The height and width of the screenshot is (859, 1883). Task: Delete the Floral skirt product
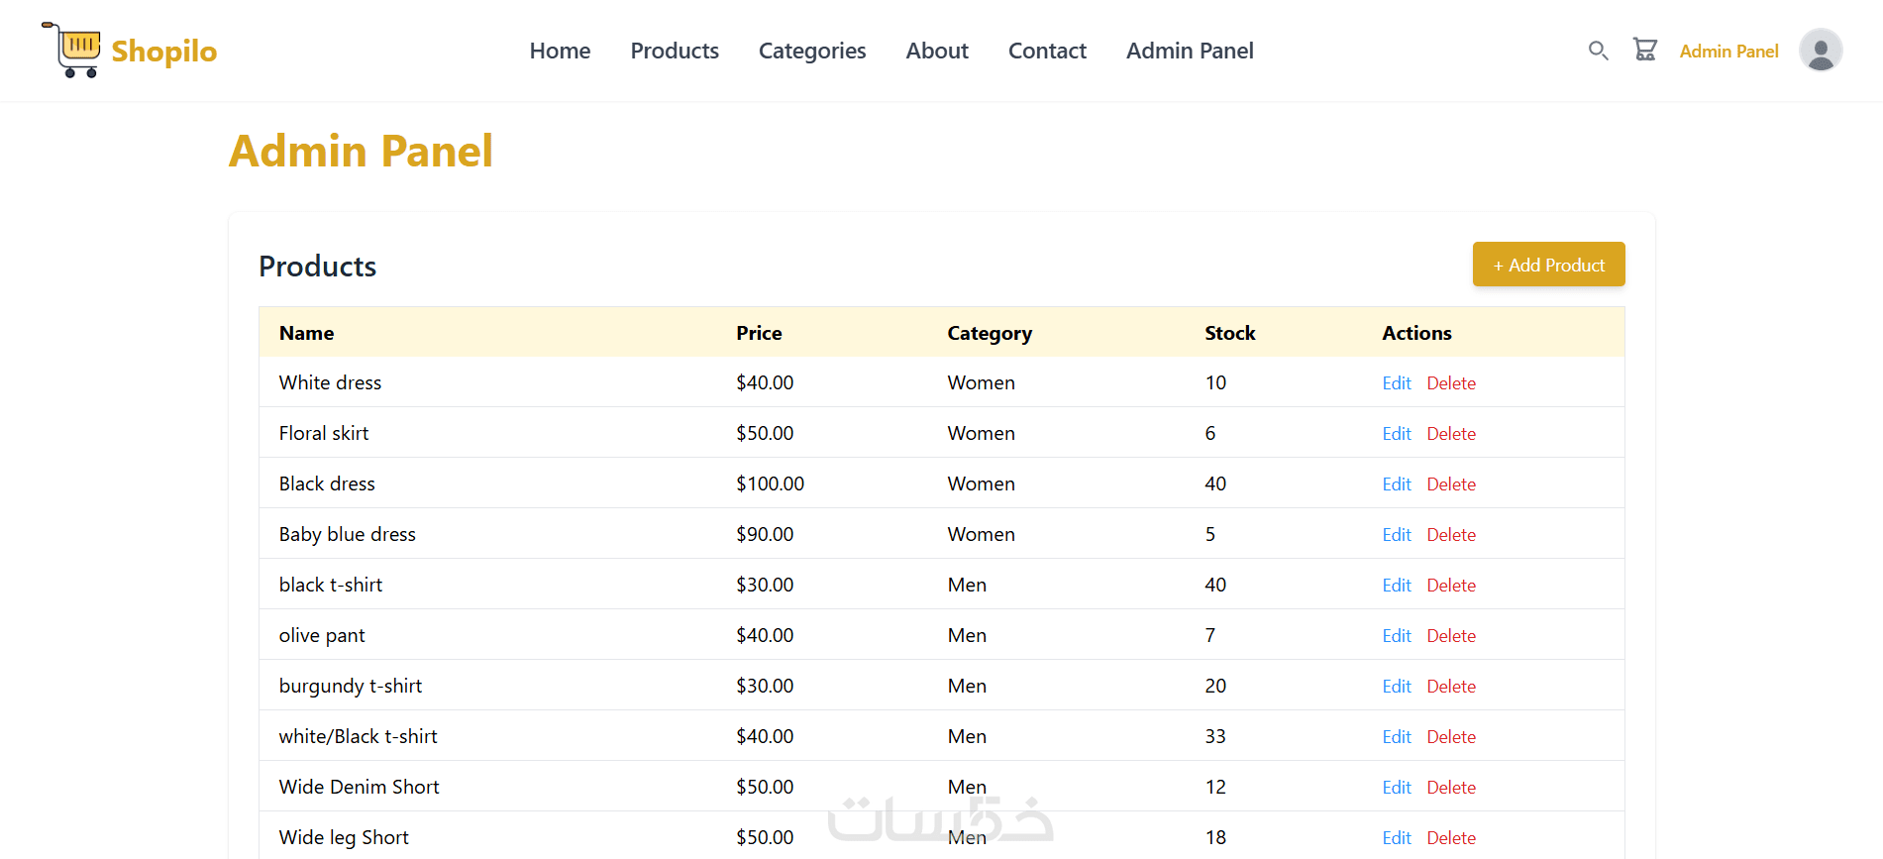point(1451,434)
